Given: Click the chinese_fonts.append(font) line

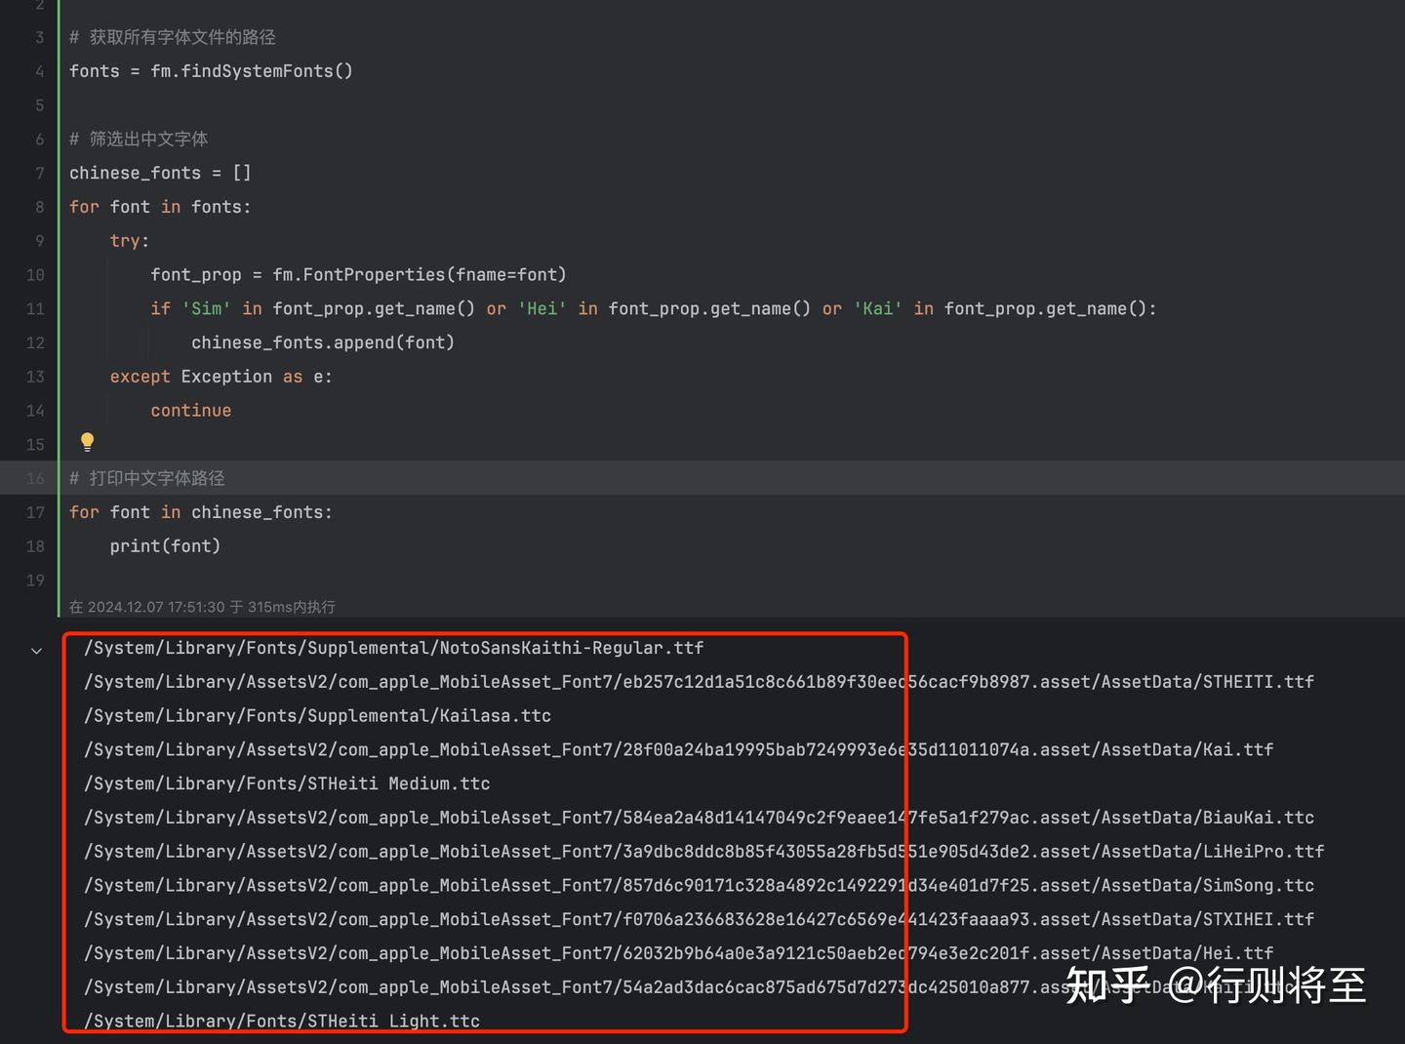Looking at the screenshot, I should click(x=322, y=341).
